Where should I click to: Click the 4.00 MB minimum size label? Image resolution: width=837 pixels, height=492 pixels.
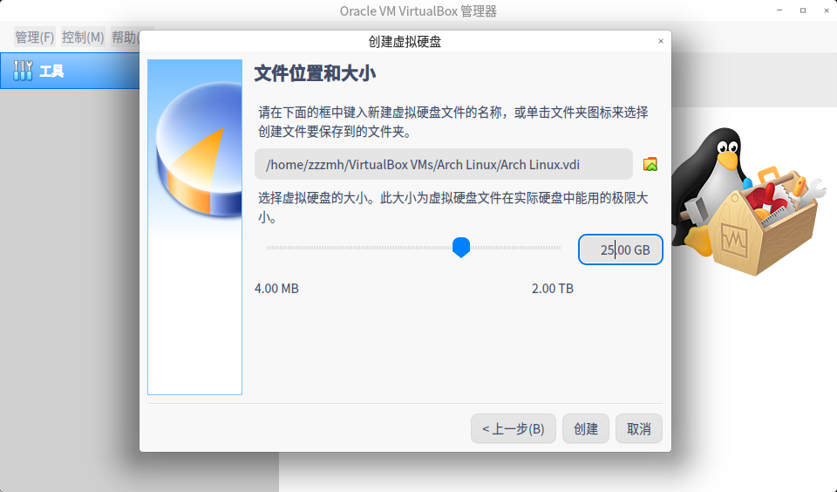pos(276,289)
